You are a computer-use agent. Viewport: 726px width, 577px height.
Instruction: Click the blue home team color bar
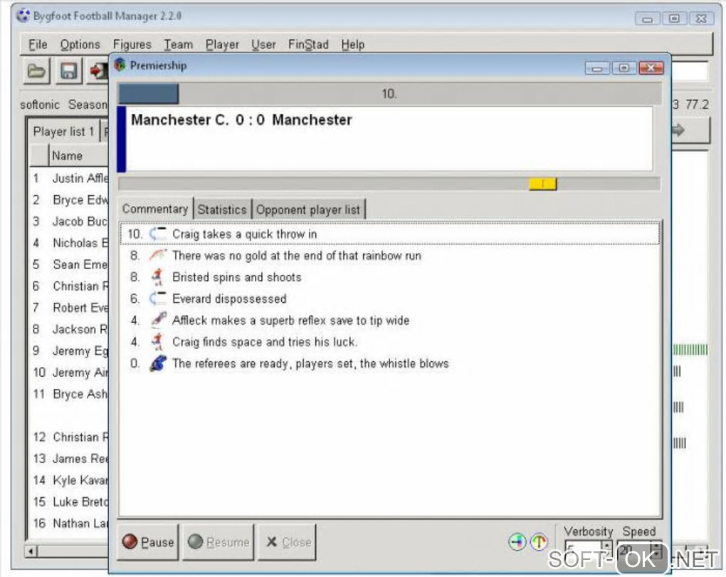point(121,139)
